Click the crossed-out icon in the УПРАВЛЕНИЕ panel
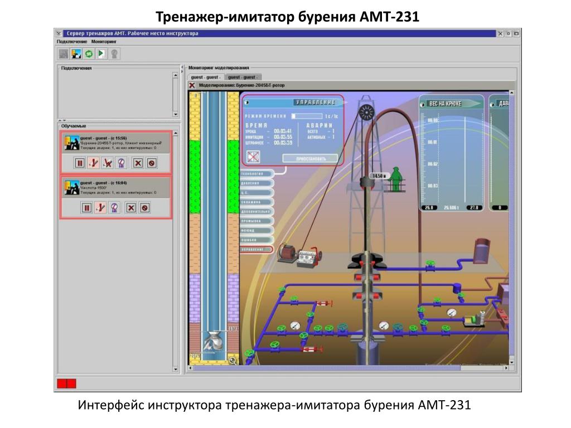This screenshot has width=571, height=428. 253,157
